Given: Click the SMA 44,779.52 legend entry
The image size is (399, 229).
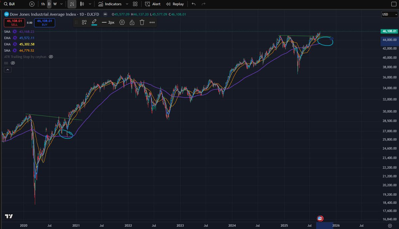Looking at the screenshot, I should [x=19, y=51].
